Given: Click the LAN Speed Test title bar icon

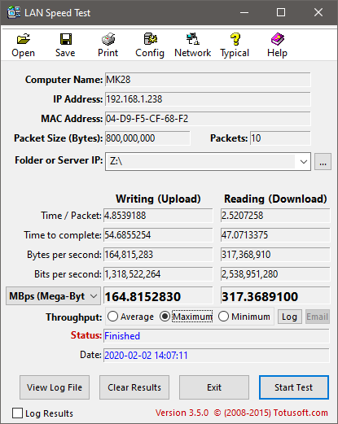Looking at the screenshot, I should pos(14,12).
